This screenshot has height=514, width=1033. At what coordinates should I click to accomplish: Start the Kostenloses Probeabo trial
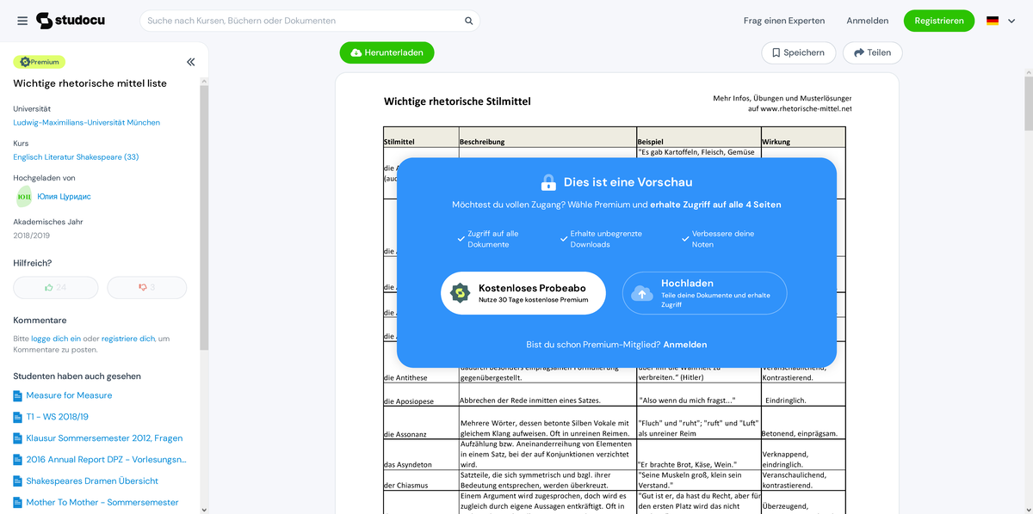point(523,292)
